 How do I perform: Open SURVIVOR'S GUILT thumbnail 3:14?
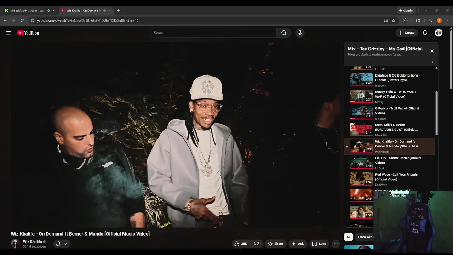click(x=361, y=129)
